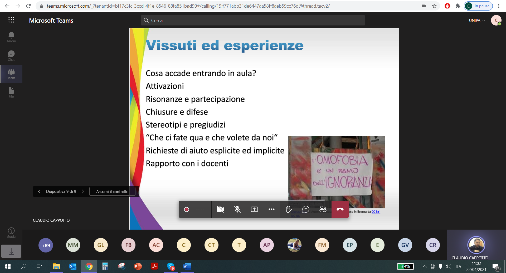Expand the UNIPA organization dropdown
Image resolution: width=506 pixels, height=273 pixels.
point(477,21)
